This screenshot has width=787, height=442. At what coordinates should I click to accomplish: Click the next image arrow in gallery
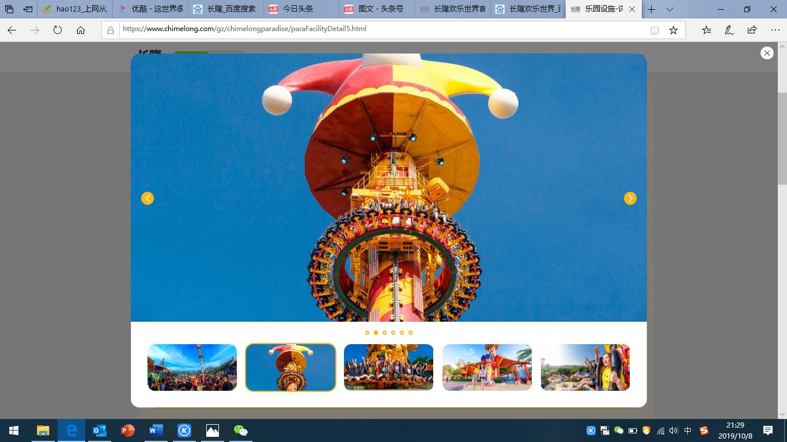(x=630, y=199)
